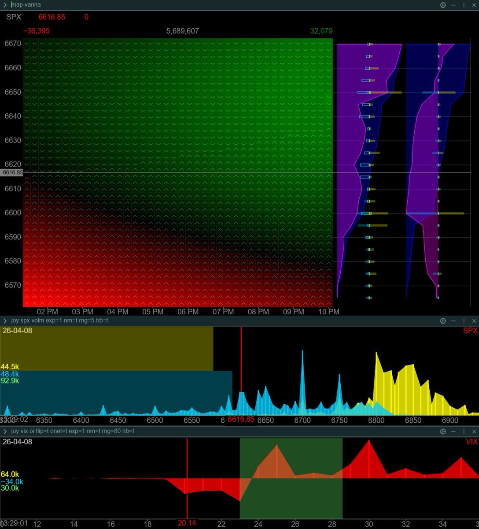Screen dimensions: 479x529
Task: Click the green 32,079 maximum value
Action: click(321, 31)
